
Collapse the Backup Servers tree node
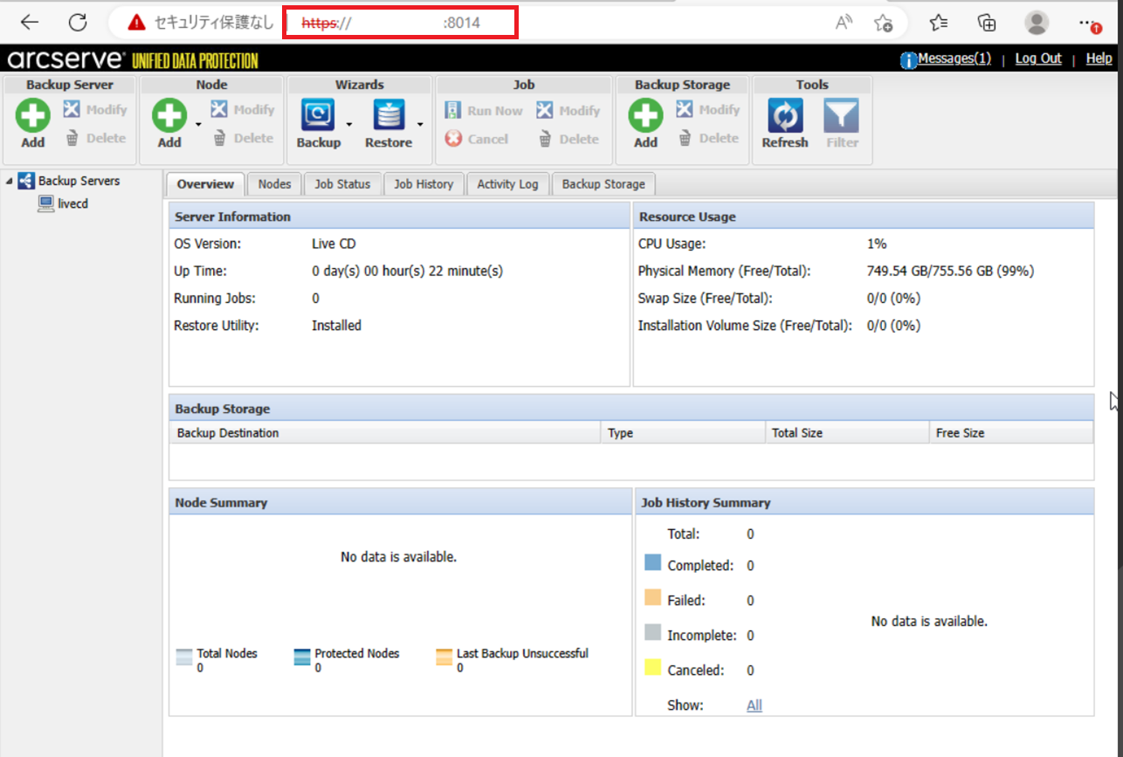coord(10,182)
